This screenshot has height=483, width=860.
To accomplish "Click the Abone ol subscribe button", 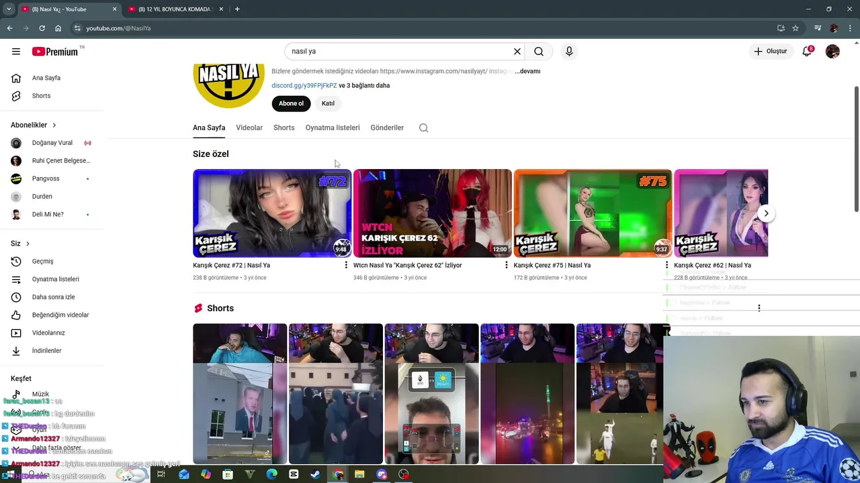I will (291, 103).
